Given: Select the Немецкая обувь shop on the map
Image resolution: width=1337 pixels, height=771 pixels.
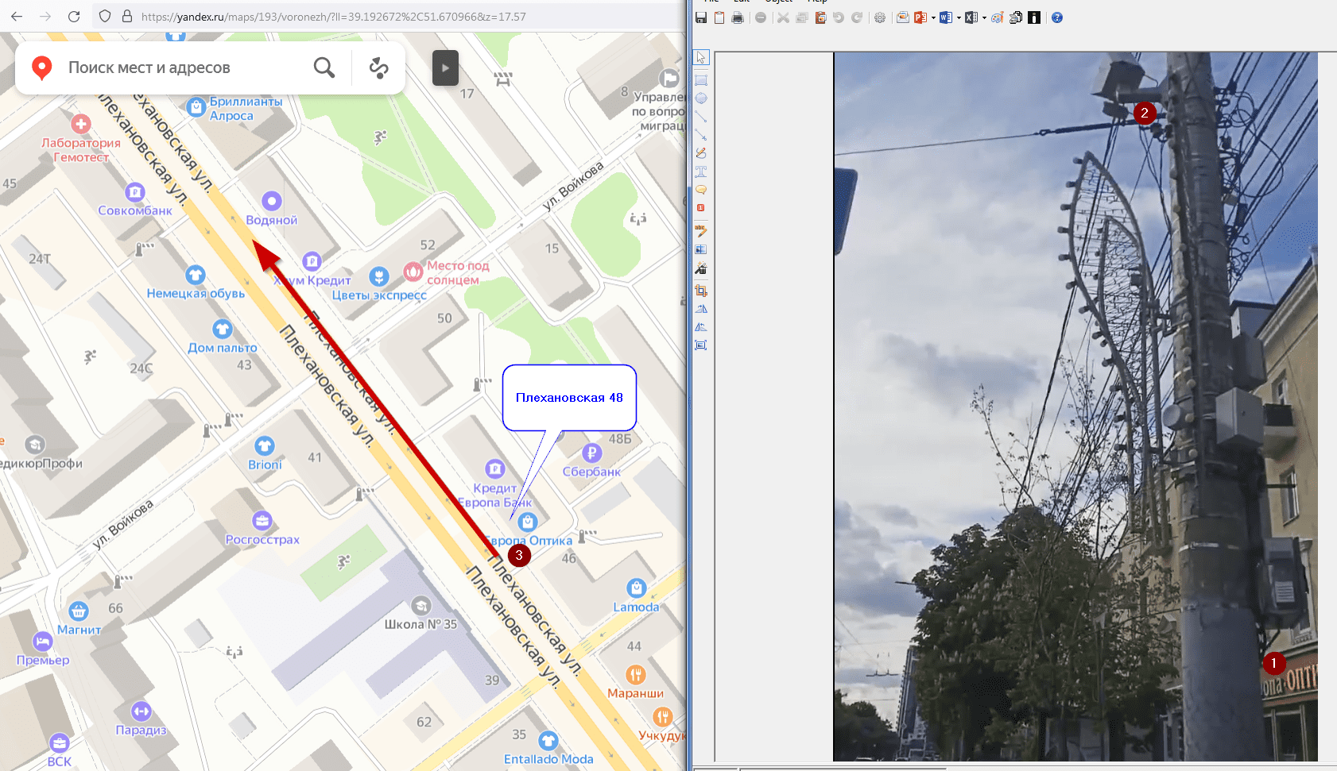Looking at the screenshot, I should click(x=196, y=275).
